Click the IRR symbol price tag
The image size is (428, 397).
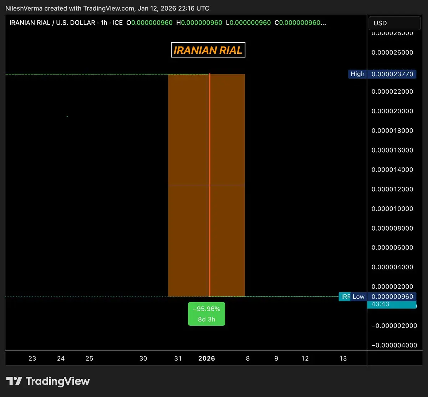tap(345, 297)
